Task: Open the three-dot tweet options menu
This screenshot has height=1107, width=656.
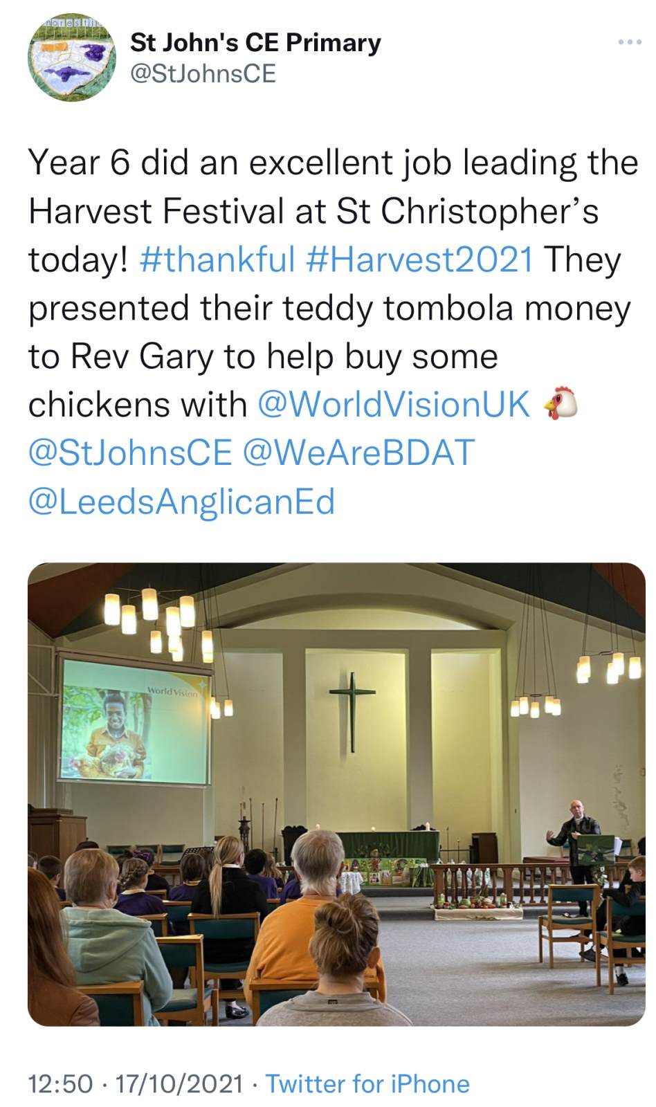Action: [630, 43]
